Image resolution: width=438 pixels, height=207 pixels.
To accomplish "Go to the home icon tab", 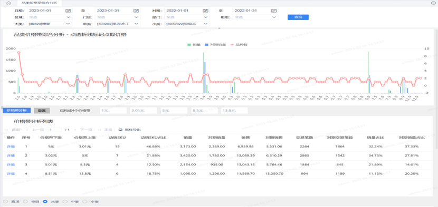I will tap(8, 3).
